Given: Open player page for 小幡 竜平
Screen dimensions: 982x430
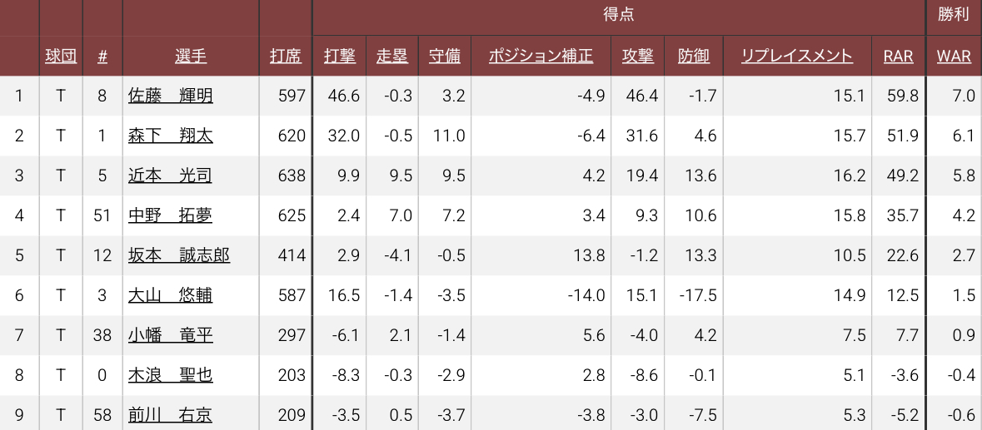Looking at the screenshot, I should [171, 335].
